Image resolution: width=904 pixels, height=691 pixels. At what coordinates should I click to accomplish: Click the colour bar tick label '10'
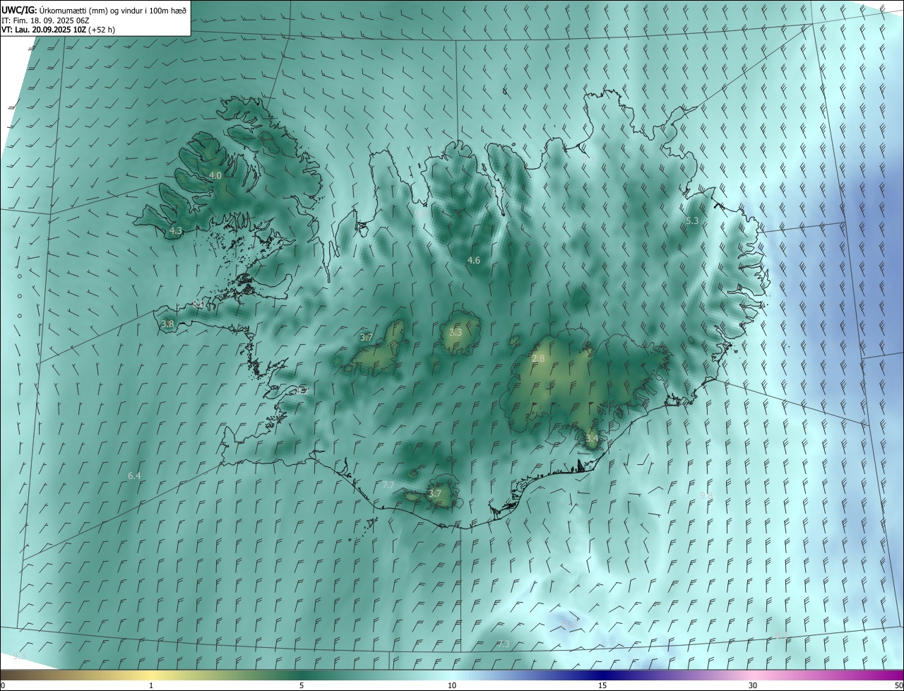452,686
